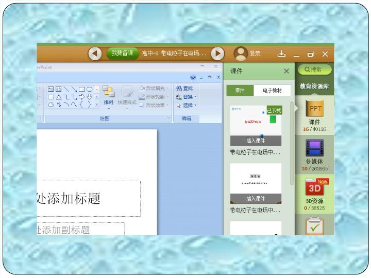Switch to the 电子教材 tab

point(272,91)
